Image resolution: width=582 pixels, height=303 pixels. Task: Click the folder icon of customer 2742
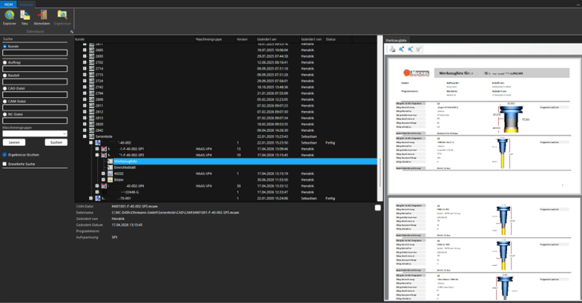pyautogui.click(x=92, y=87)
